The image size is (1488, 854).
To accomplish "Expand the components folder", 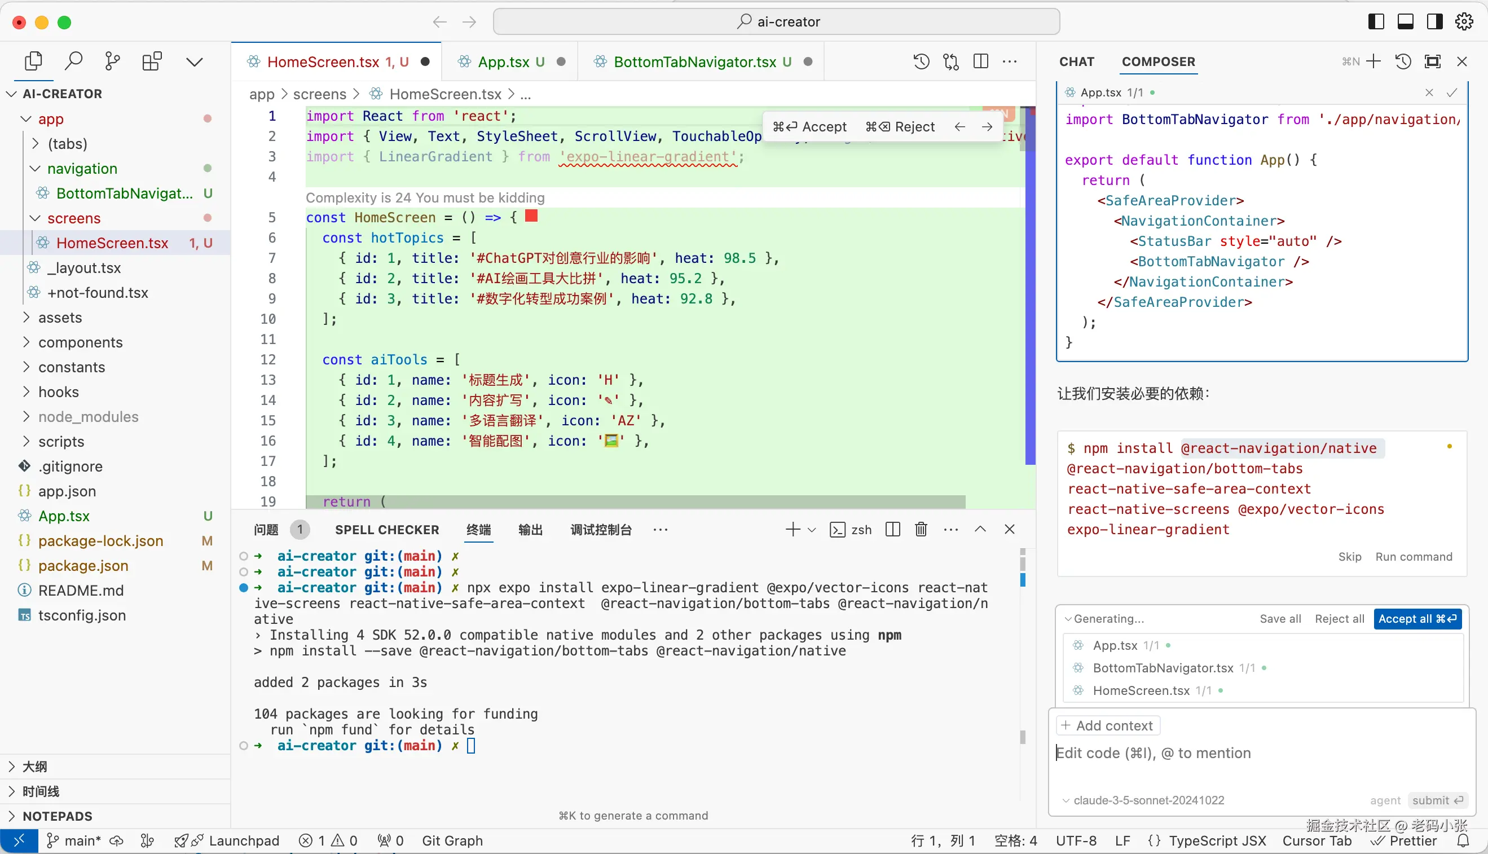I will 80,342.
